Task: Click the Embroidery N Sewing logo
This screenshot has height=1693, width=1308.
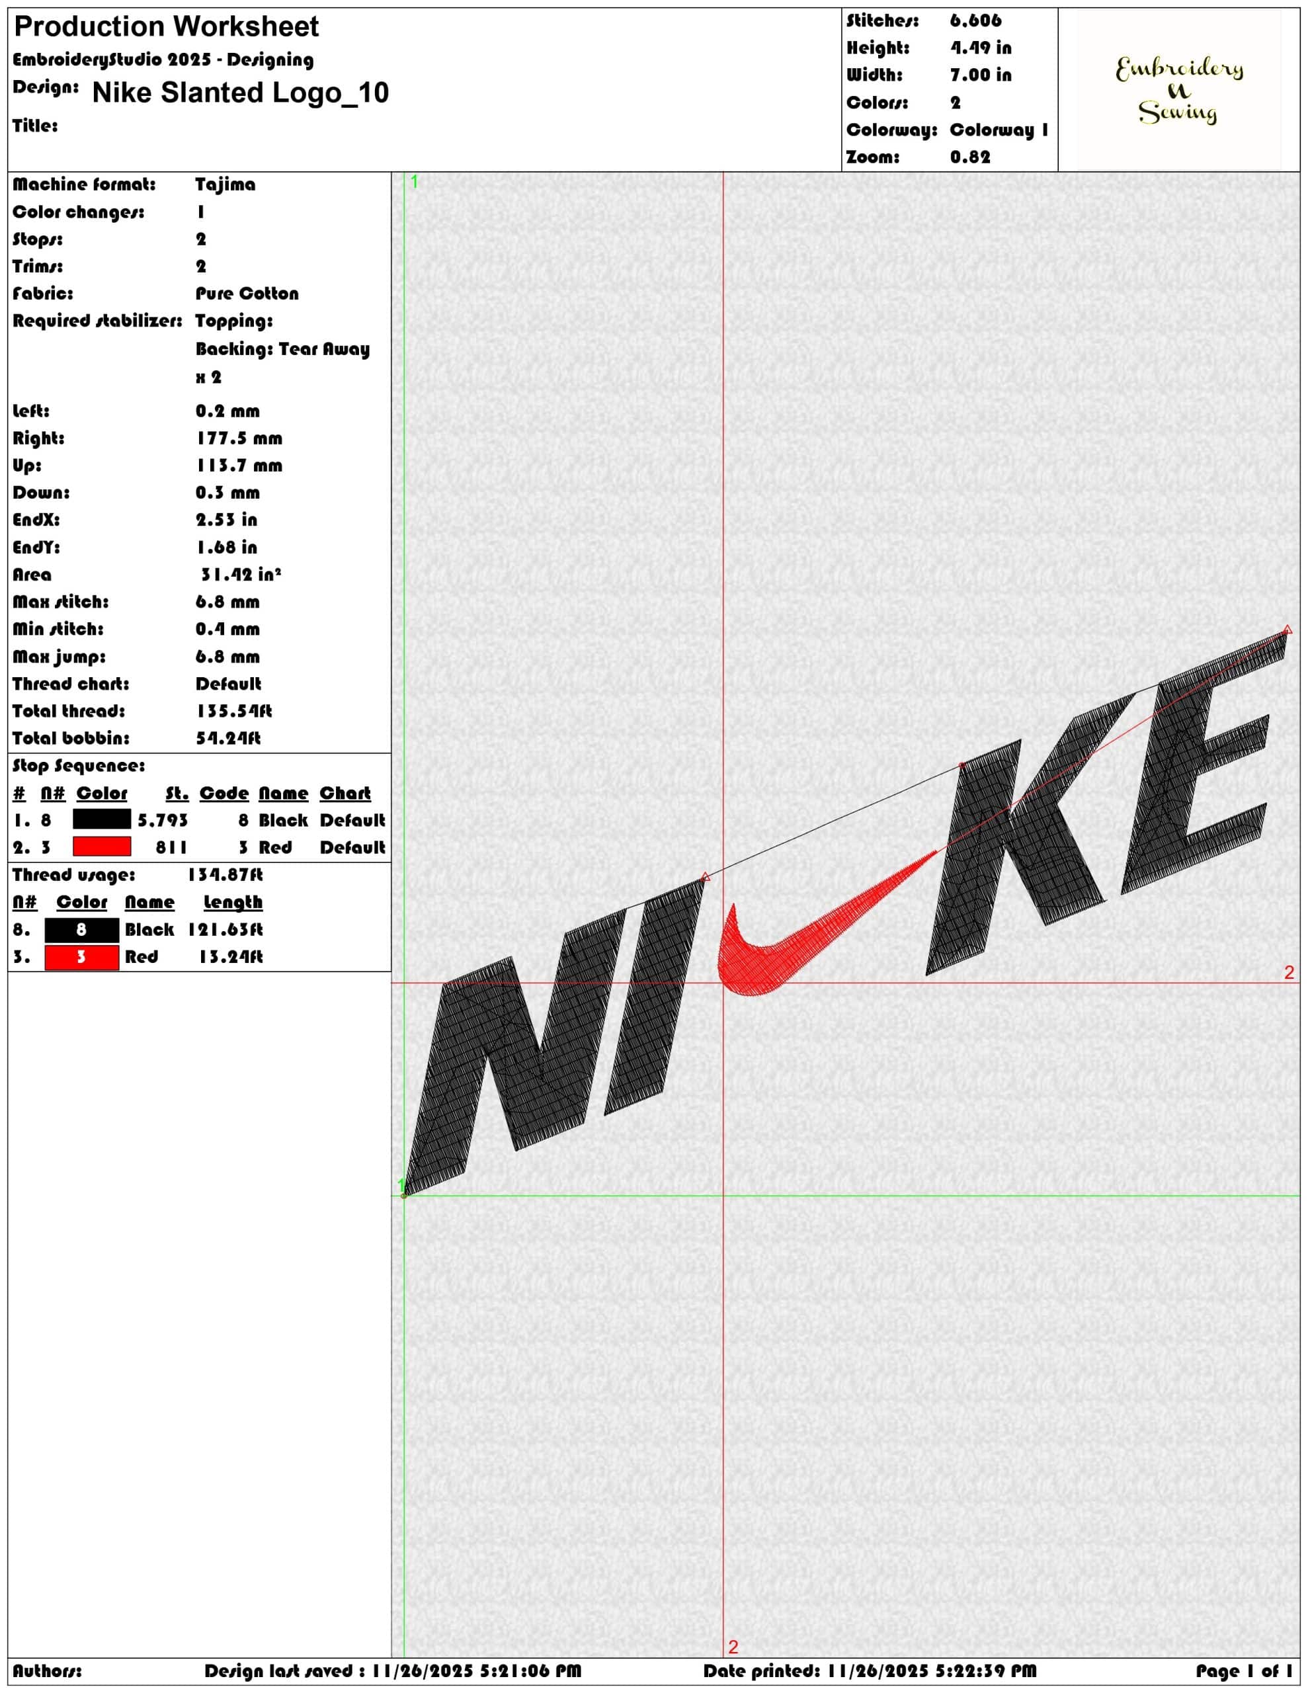Action: pos(1178,90)
